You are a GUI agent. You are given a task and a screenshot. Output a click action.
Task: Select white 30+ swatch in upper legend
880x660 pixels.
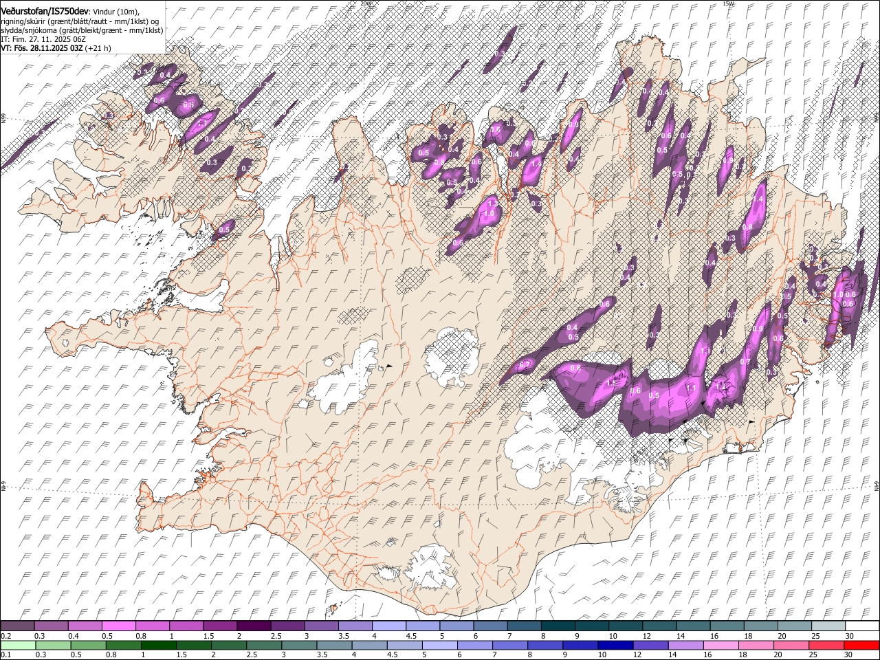pyautogui.click(x=862, y=626)
